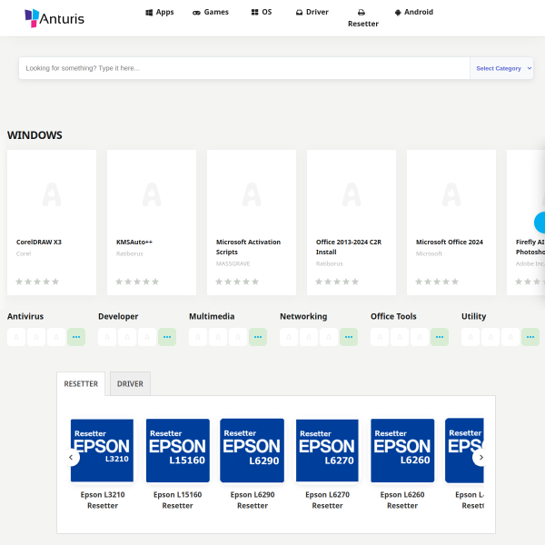Select the RESETTER tab
Viewport: 545px width, 545px height.
[81, 383]
